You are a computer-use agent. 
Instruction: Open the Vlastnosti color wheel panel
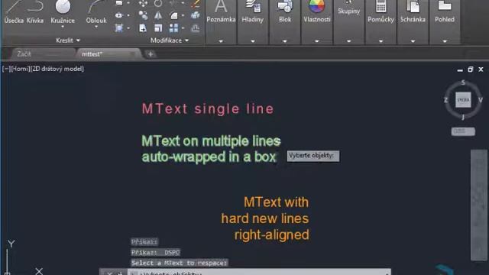coord(317,12)
